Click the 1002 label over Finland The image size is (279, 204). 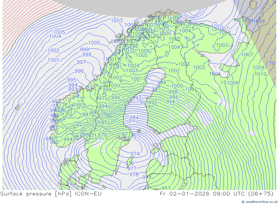pyautogui.click(x=174, y=71)
